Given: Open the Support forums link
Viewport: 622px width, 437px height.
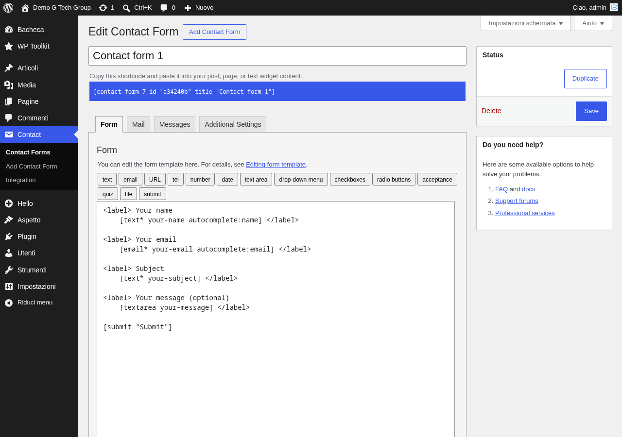Looking at the screenshot, I should (517, 201).
